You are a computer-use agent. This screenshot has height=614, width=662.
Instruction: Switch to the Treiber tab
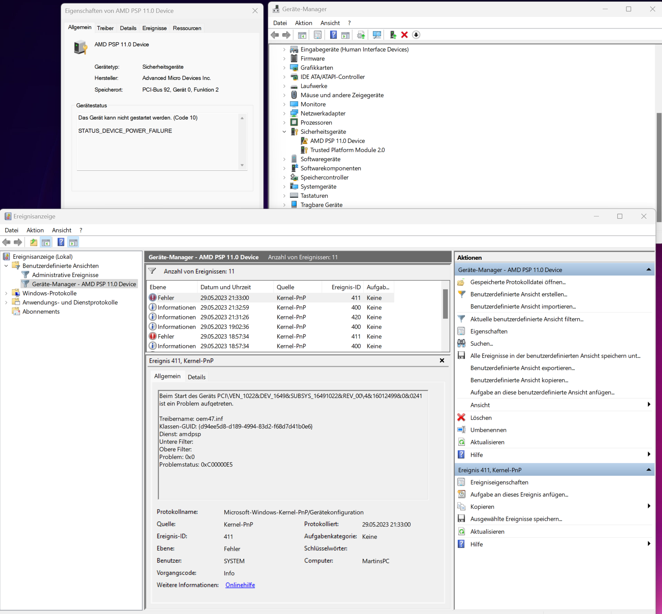pos(105,28)
